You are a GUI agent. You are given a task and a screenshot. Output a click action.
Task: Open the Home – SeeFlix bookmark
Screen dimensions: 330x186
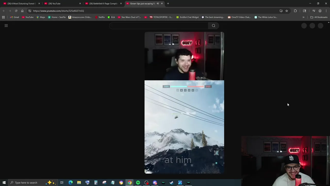tap(57, 17)
